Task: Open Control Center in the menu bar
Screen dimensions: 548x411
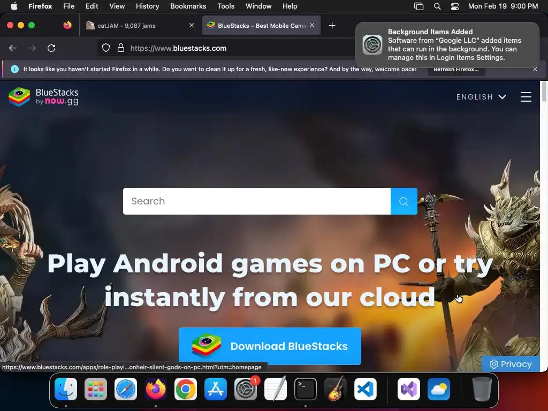Action: [x=455, y=6]
